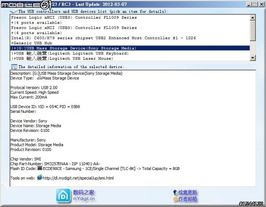Click the device list scroll up arrow
The width and height of the screenshot is (266, 207).
click(253, 17)
